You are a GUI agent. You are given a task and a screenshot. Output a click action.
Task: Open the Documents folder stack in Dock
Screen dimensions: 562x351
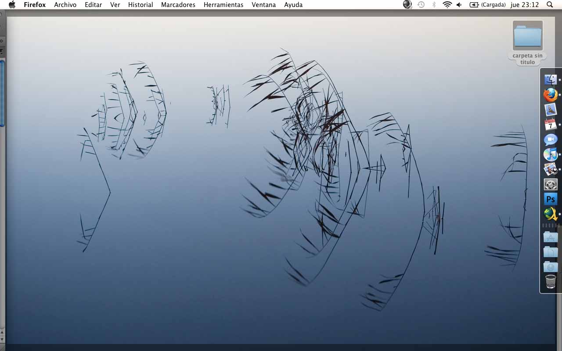pyautogui.click(x=551, y=252)
